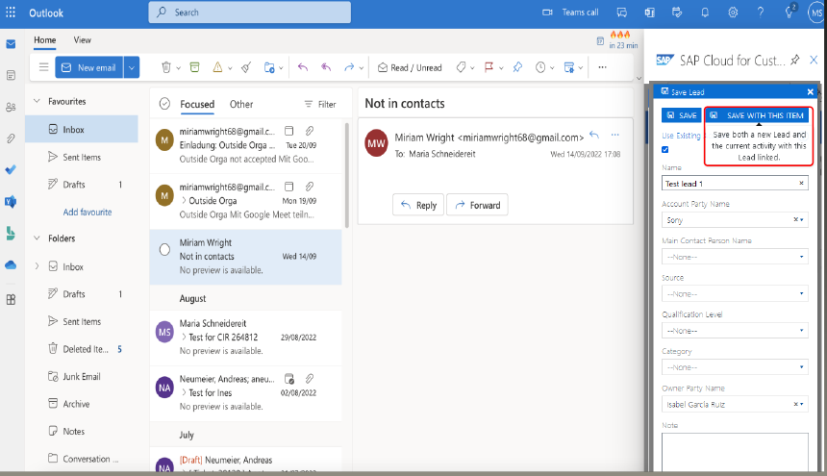Pin the selected message
This screenshot has width=827, height=476.
click(x=517, y=67)
